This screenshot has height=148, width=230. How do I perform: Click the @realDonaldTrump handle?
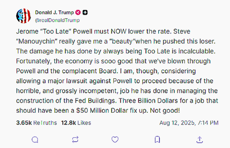pos(57,20)
